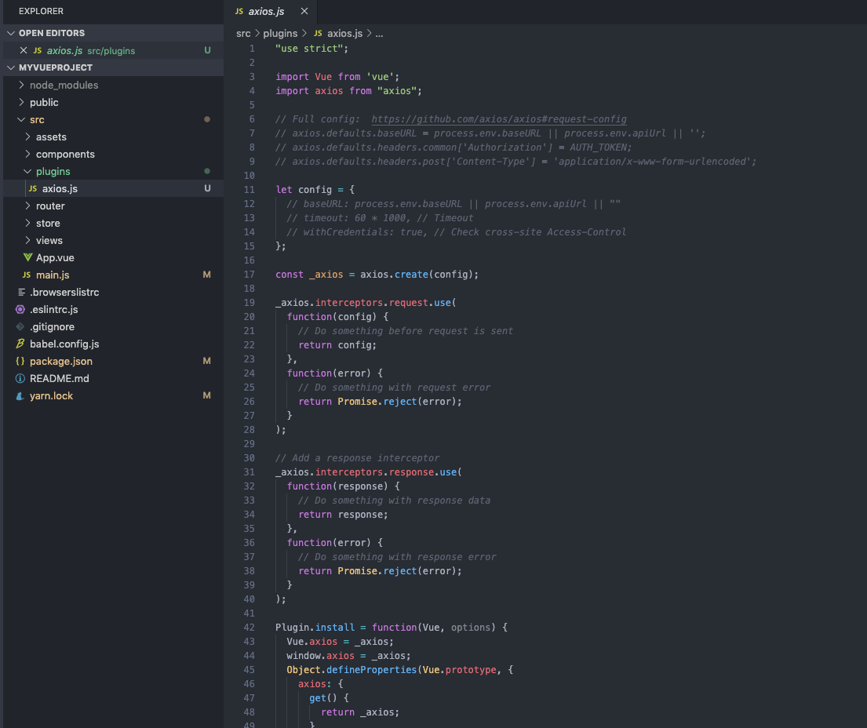Click the plugins breadcrumb segment
Screen dimensions: 867x728
tap(280, 33)
